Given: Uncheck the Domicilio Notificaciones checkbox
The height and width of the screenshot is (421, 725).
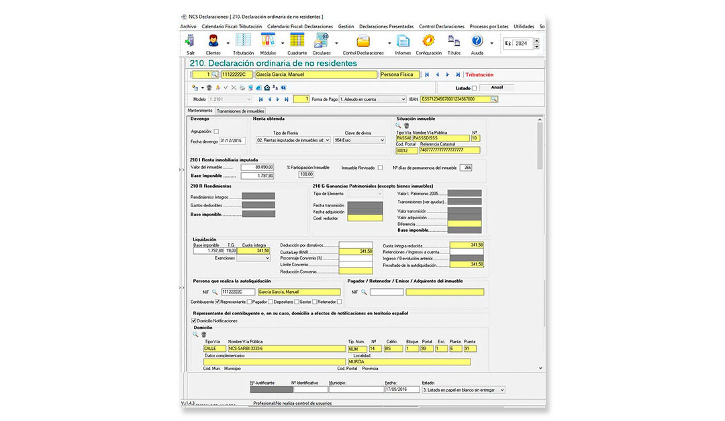Looking at the screenshot, I should [x=194, y=321].
